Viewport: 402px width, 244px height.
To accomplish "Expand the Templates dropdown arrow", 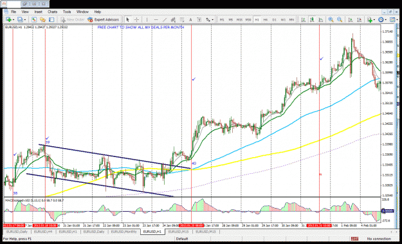I will tap(397, 20).
